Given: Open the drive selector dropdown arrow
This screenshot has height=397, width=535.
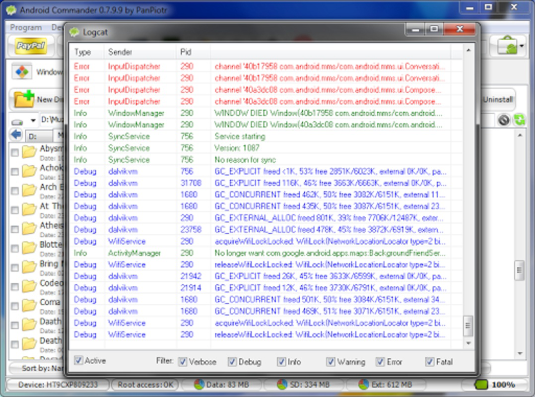Looking at the screenshot, I should 33,120.
